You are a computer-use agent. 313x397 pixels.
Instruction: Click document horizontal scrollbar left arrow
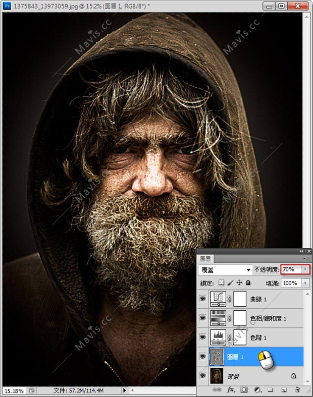132,390
